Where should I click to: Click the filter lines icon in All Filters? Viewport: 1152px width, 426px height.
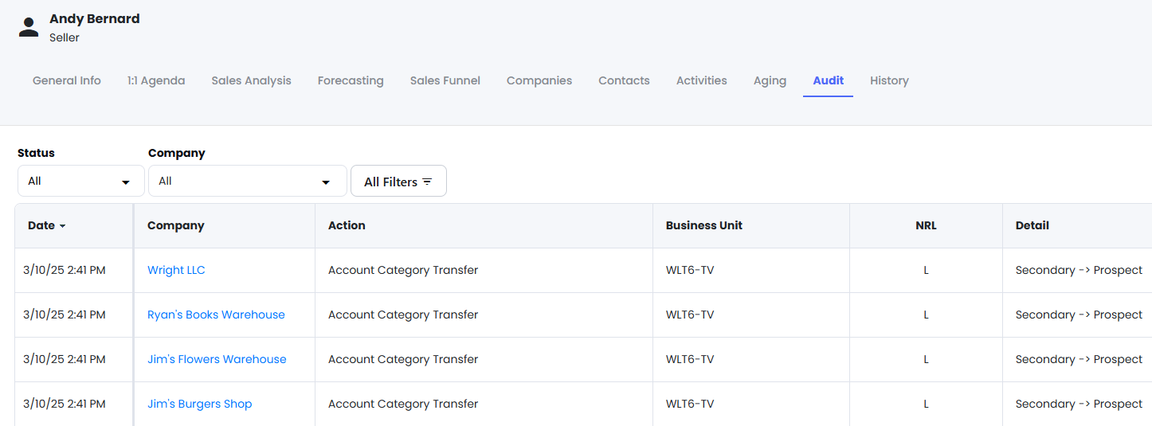tap(427, 182)
